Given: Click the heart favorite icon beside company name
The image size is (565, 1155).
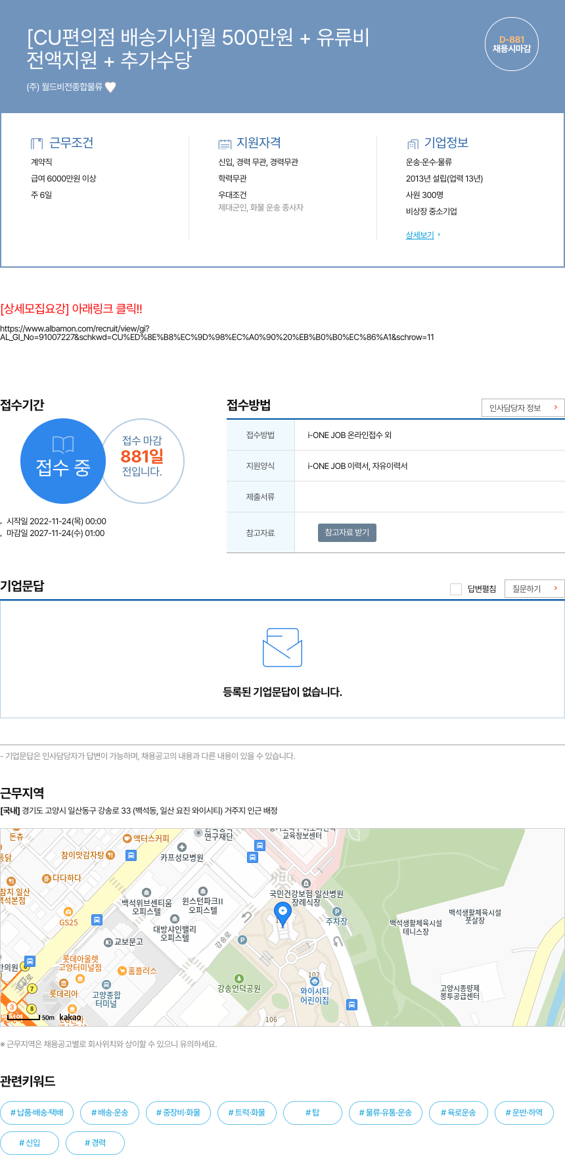Looking at the screenshot, I should (x=110, y=87).
